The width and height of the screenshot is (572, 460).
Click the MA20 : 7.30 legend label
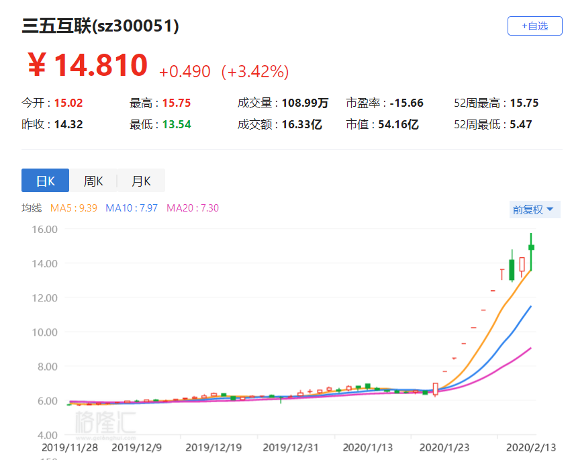pyautogui.click(x=193, y=208)
